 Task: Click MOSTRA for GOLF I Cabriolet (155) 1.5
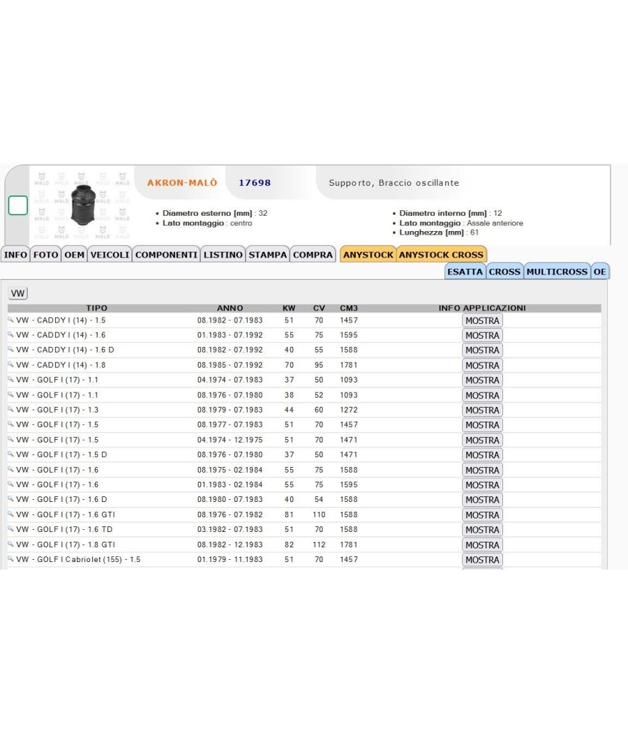(482, 560)
